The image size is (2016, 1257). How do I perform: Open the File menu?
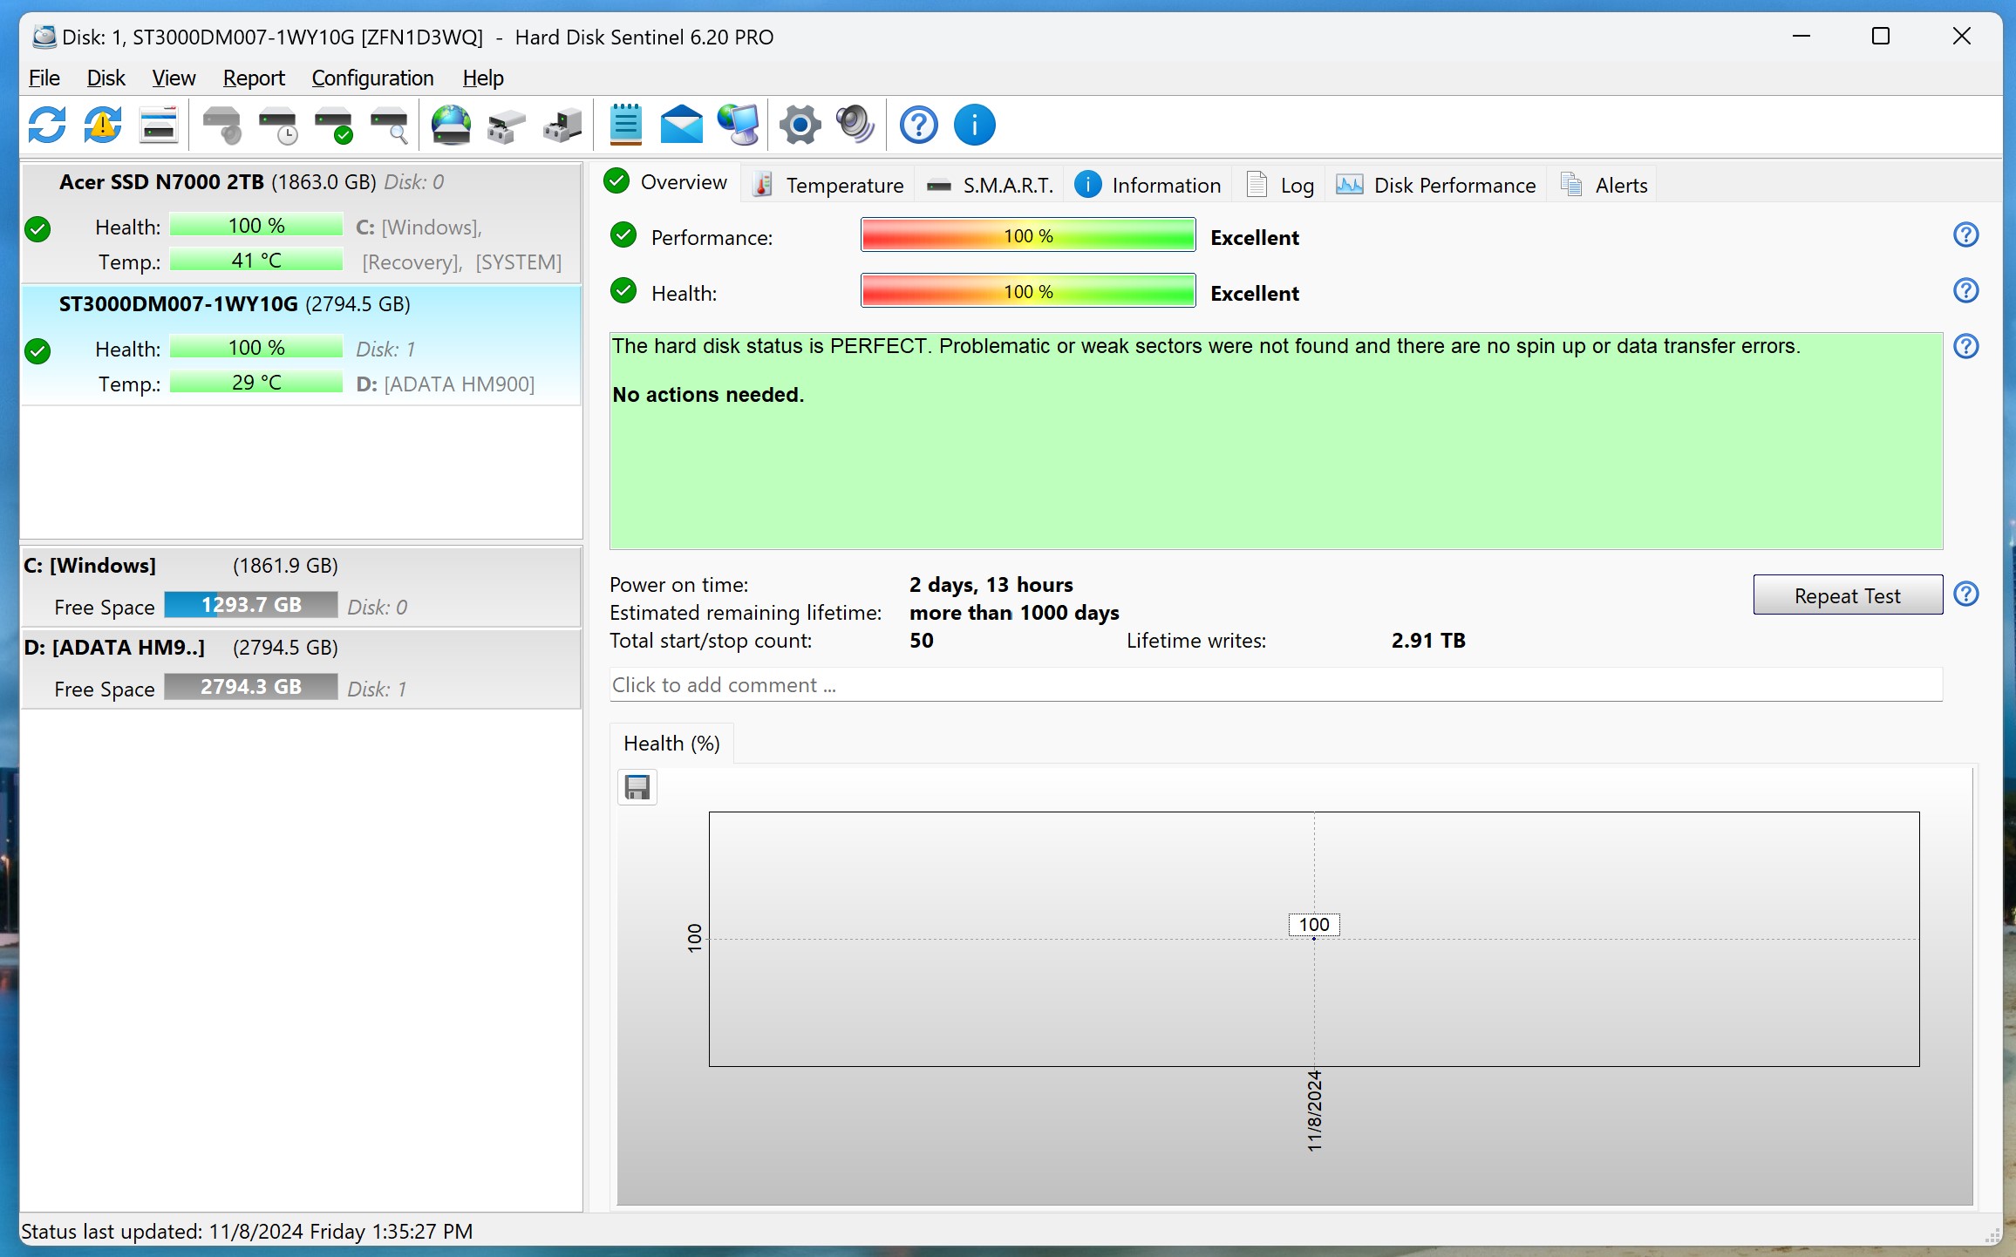point(44,77)
